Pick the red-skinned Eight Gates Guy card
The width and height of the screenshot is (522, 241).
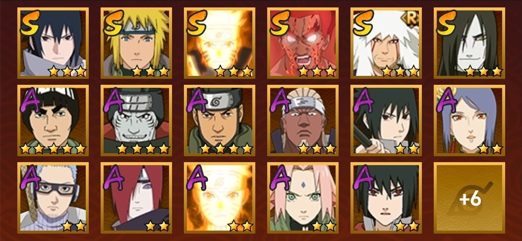click(x=302, y=43)
